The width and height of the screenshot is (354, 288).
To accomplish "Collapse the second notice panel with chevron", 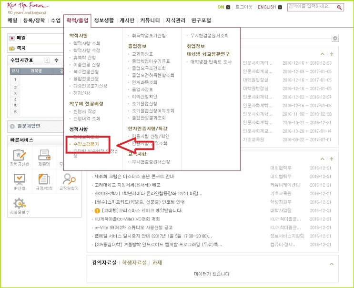I will coord(323,159).
